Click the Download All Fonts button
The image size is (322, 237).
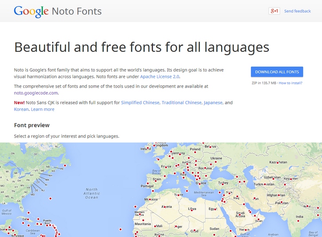(x=277, y=72)
